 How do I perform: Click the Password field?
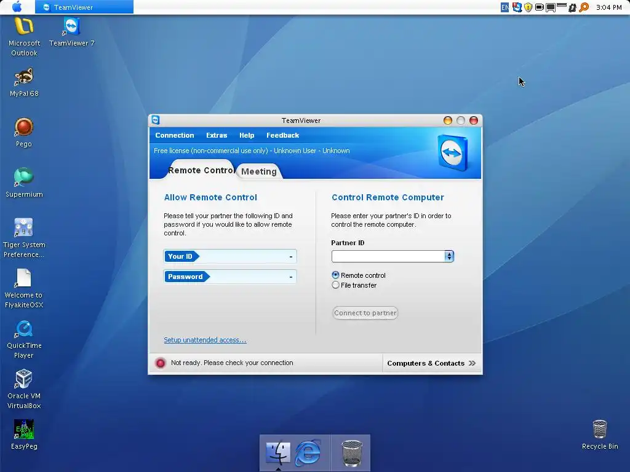[x=230, y=277]
